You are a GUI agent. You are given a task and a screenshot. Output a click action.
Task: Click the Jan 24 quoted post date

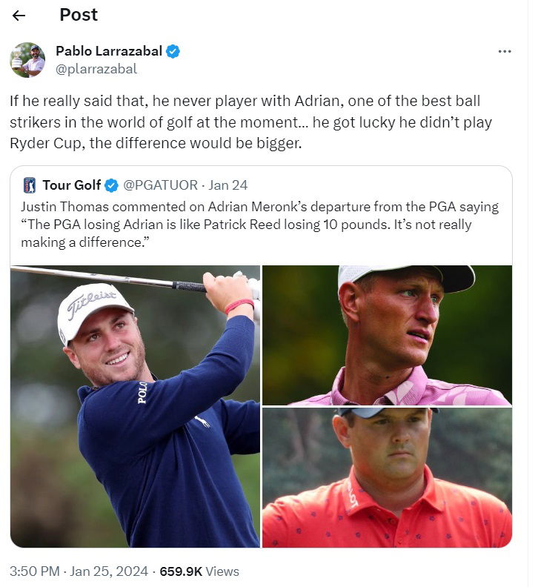[228, 185]
